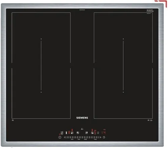Tap the powerBoost 'b' end of the slider
The image size is (168, 148).
coord(100,137)
